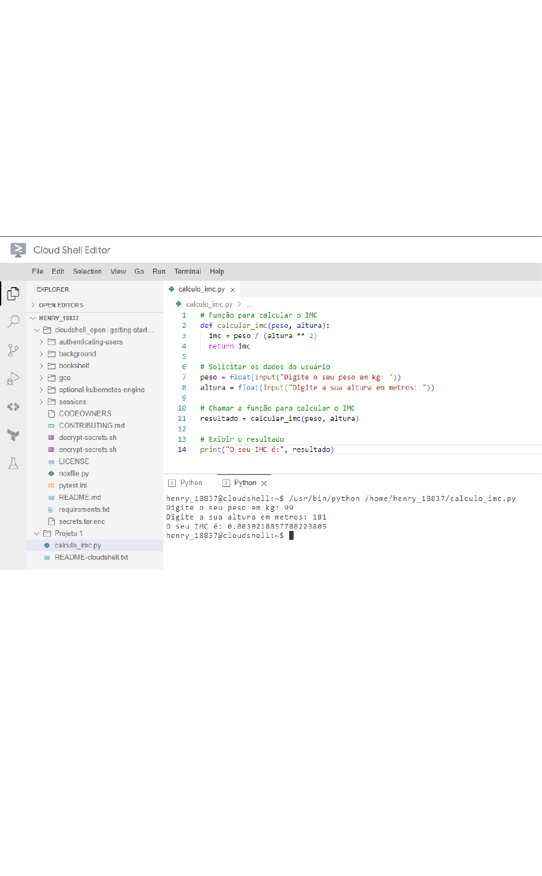This screenshot has height=876, width=542.
Task: Open the Source Control icon
Action: (13, 350)
